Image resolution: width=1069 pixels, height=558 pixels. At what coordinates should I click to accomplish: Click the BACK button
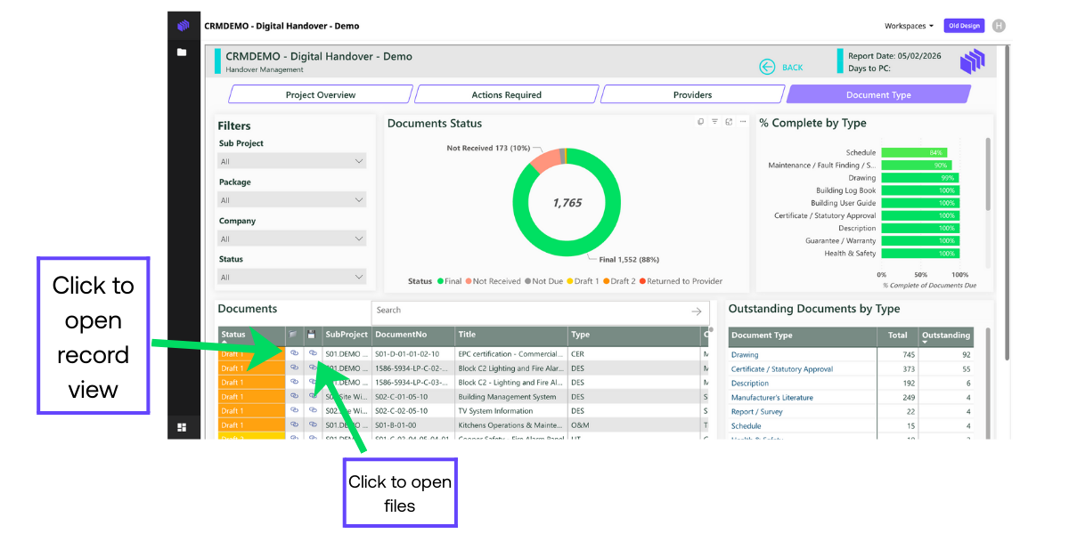click(782, 67)
